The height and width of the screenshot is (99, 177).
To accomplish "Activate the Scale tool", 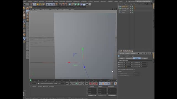I will (x=38, y=4).
